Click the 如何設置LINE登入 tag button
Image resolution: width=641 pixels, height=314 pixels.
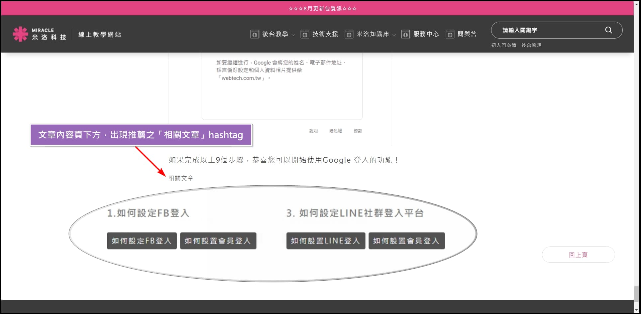(x=326, y=241)
